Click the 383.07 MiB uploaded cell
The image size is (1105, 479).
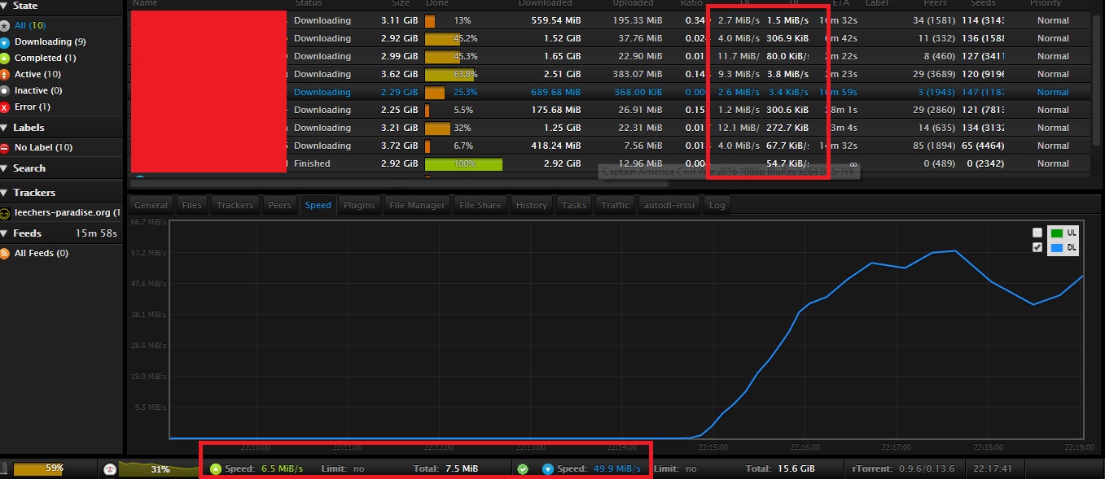coord(638,74)
